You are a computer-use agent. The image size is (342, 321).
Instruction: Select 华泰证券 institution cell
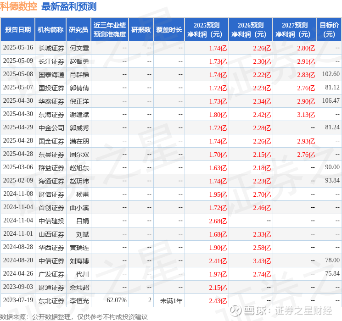tap(51, 101)
